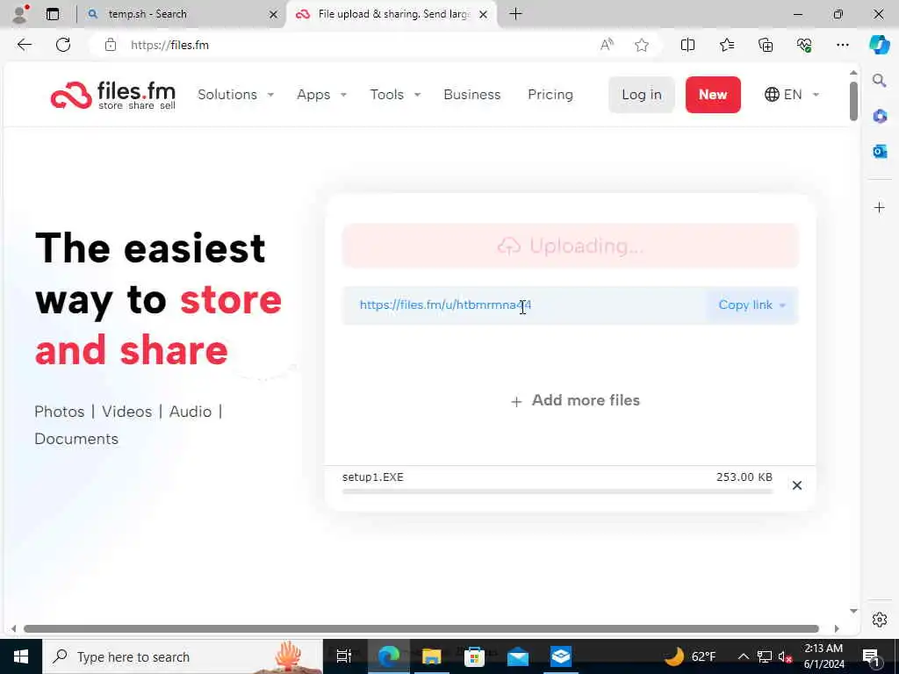Show hidden tray icons chevron

coord(743,656)
